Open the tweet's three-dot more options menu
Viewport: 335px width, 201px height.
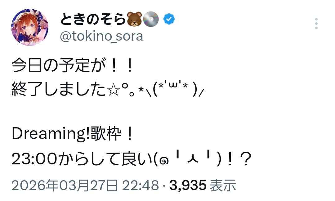(x=316, y=24)
